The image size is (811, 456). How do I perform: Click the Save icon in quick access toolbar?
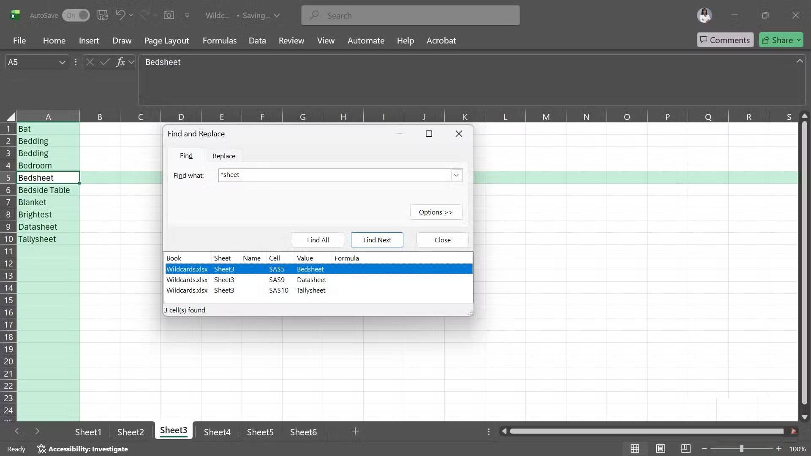click(102, 15)
